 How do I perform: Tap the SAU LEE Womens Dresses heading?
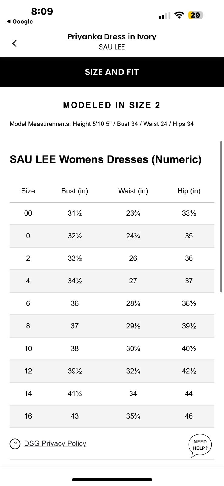click(x=105, y=159)
